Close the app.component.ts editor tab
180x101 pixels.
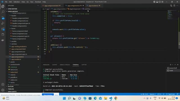(83, 6)
